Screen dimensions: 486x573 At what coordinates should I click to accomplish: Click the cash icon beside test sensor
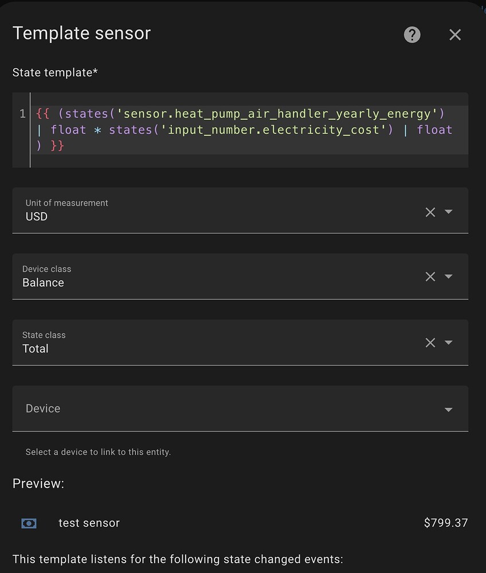29,523
